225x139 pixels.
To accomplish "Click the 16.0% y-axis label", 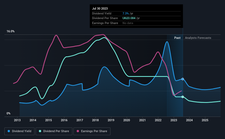I will tap(11, 31).
